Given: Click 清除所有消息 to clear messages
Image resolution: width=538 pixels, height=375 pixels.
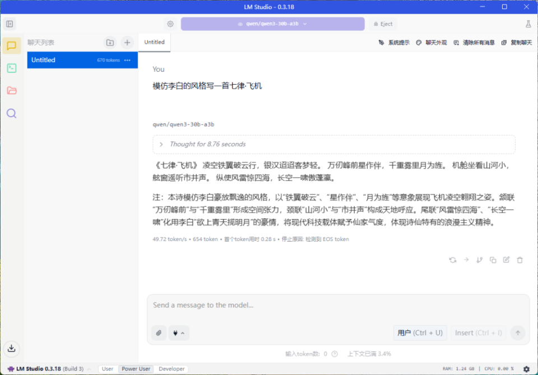Looking at the screenshot, I should [474, 43].
